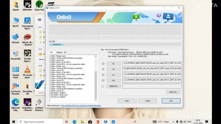Open Task View from the taskbar
This screenshot has width=221, height=124.
coord(67,122)
